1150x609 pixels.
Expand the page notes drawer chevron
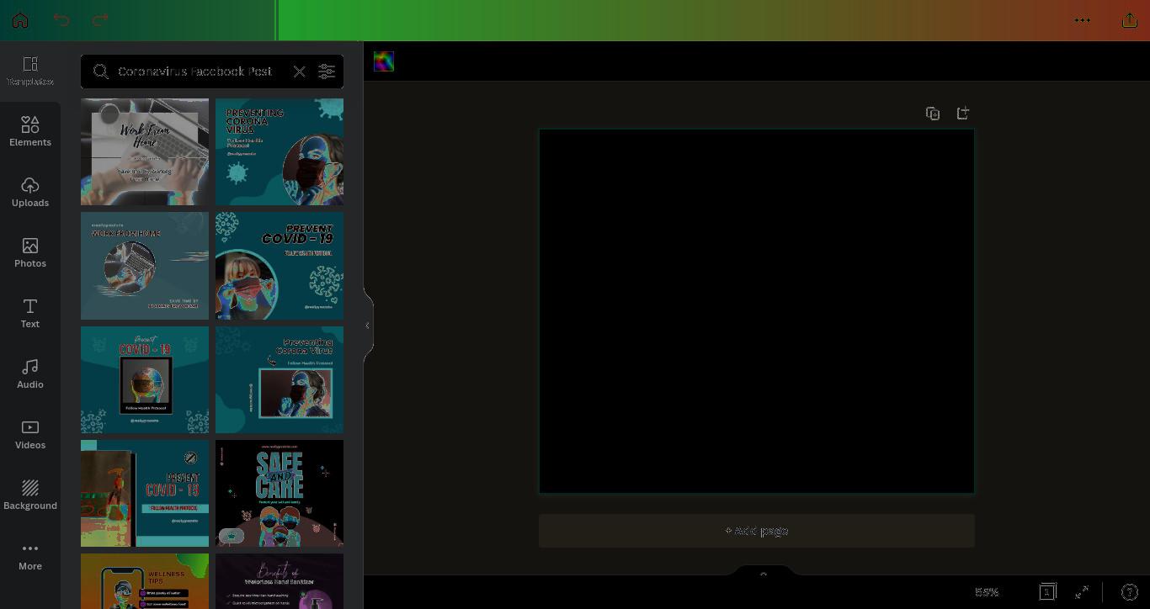coord(764,574)
